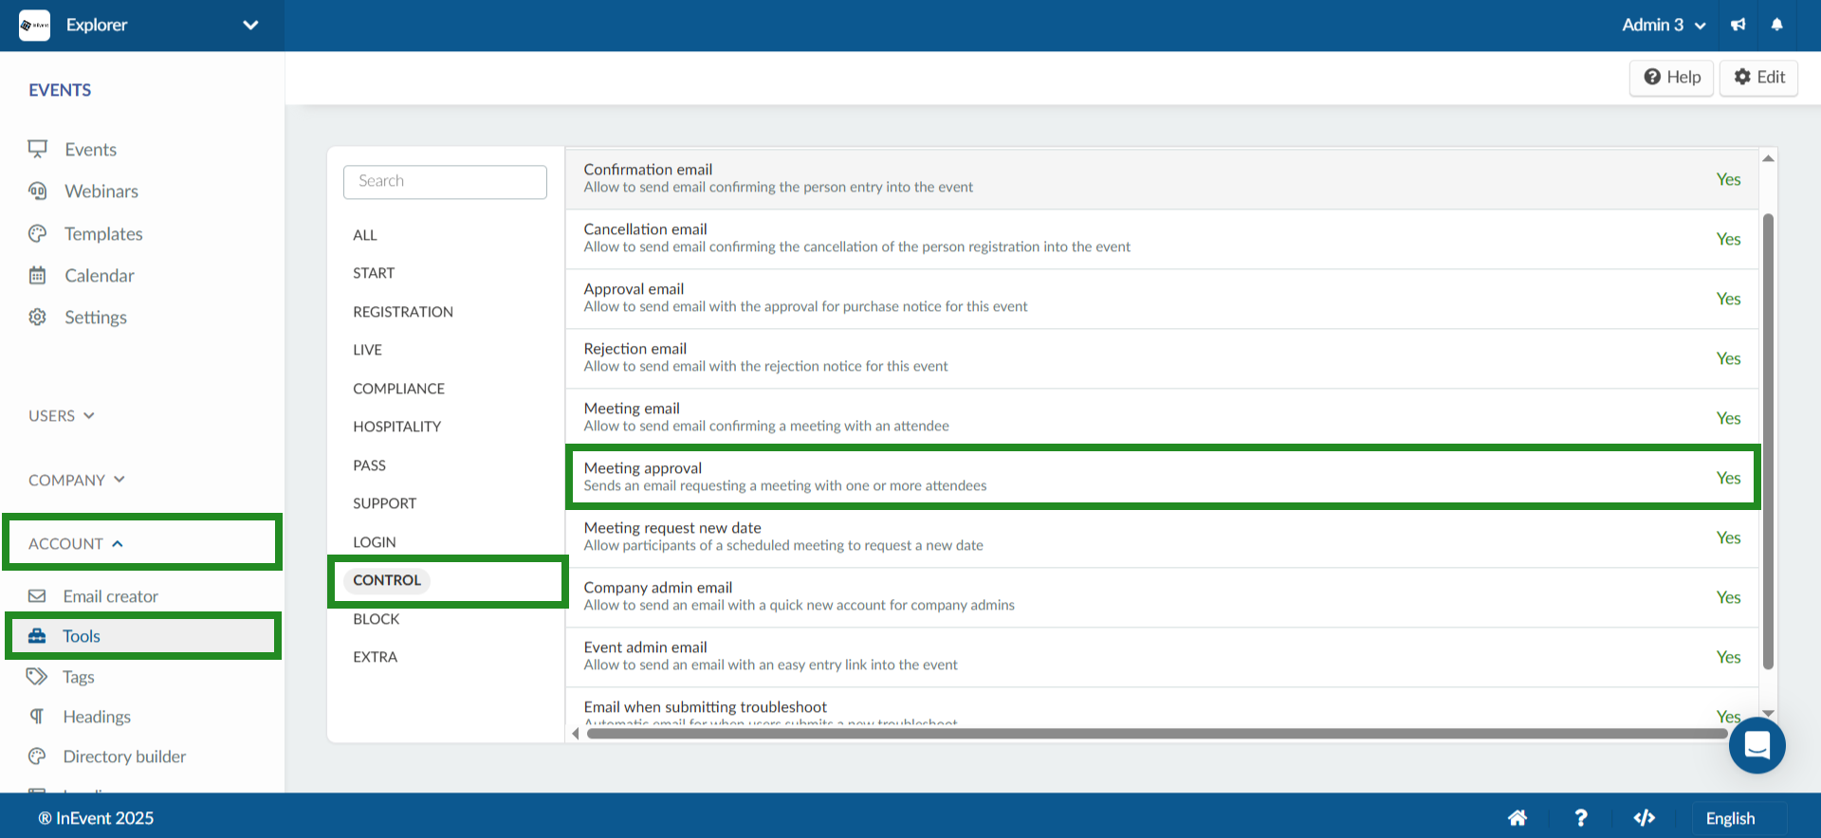This screenshot has height=838, width=1821.
Task: Open the Explorer dropdown chevron
Action: (250, 26)
